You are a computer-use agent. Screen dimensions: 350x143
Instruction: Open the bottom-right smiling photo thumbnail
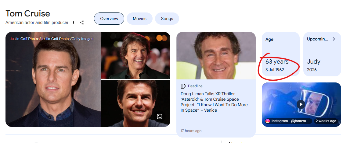136,103
